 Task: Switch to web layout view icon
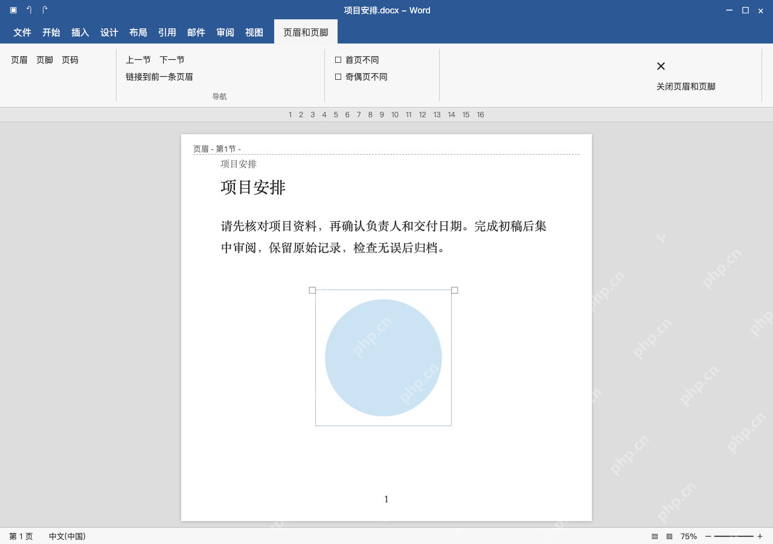(669, 536)
